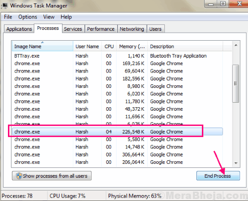Click the Task Manager title bar icon
248x201 pixels.
[x=4, y=6]
